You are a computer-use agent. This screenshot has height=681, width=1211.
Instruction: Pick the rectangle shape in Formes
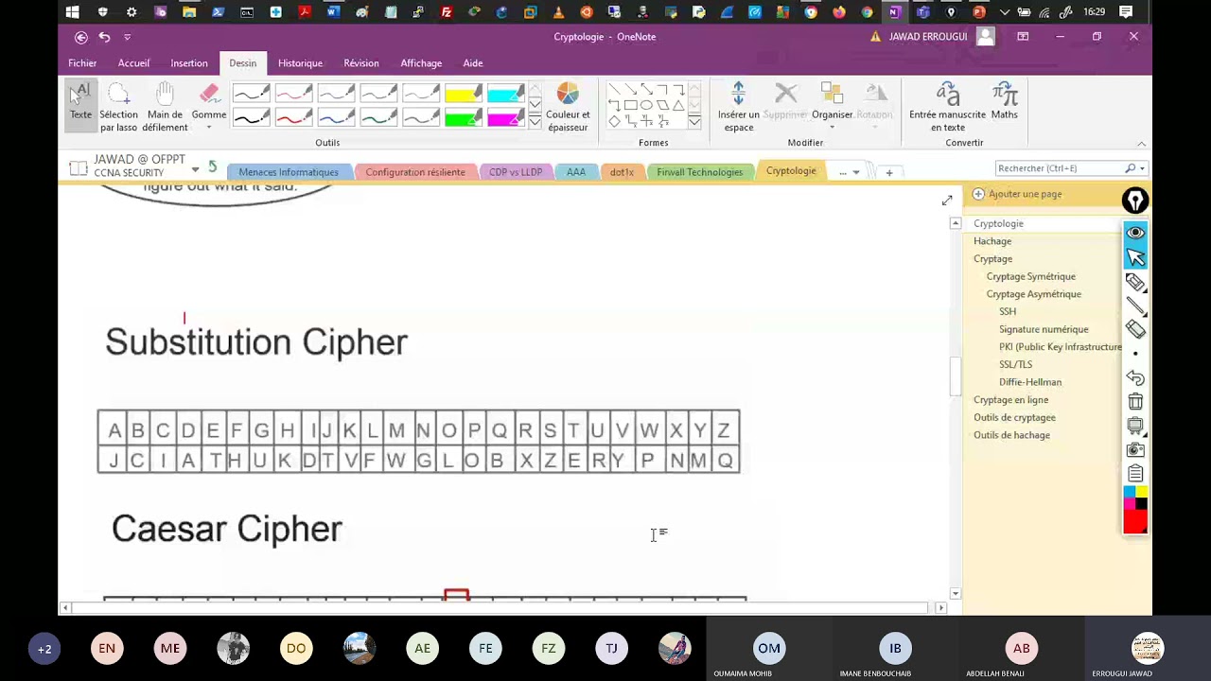coord(630,105)
